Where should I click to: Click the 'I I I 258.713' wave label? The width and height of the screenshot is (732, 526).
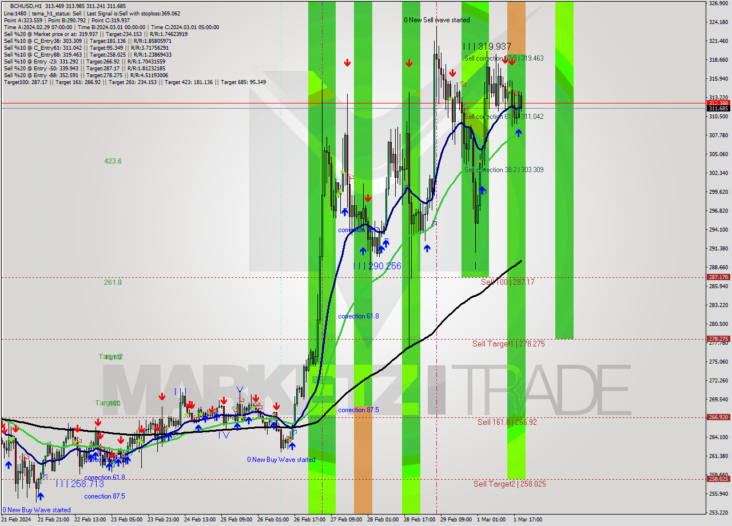tap(80, 484)
